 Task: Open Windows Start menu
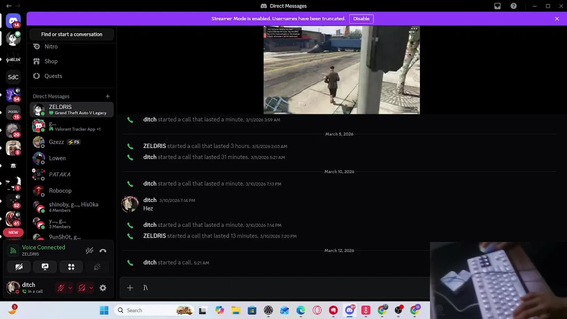[104, 311]
